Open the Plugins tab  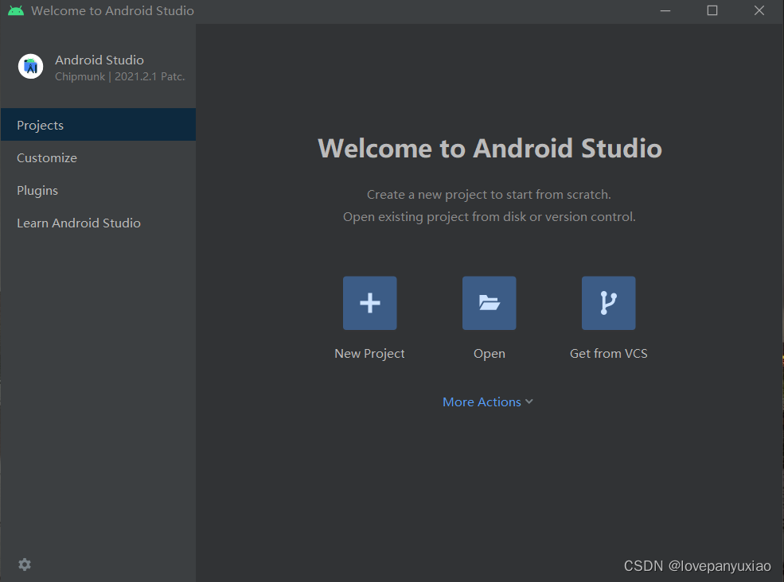(98, 190)
